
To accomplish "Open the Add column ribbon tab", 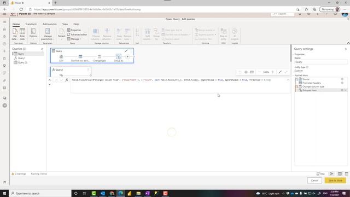I will point(50,24).
